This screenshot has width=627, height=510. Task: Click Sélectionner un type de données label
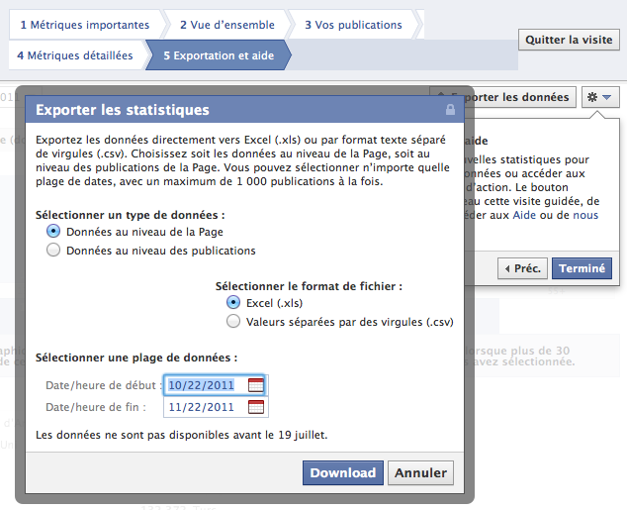click(130, 215)
